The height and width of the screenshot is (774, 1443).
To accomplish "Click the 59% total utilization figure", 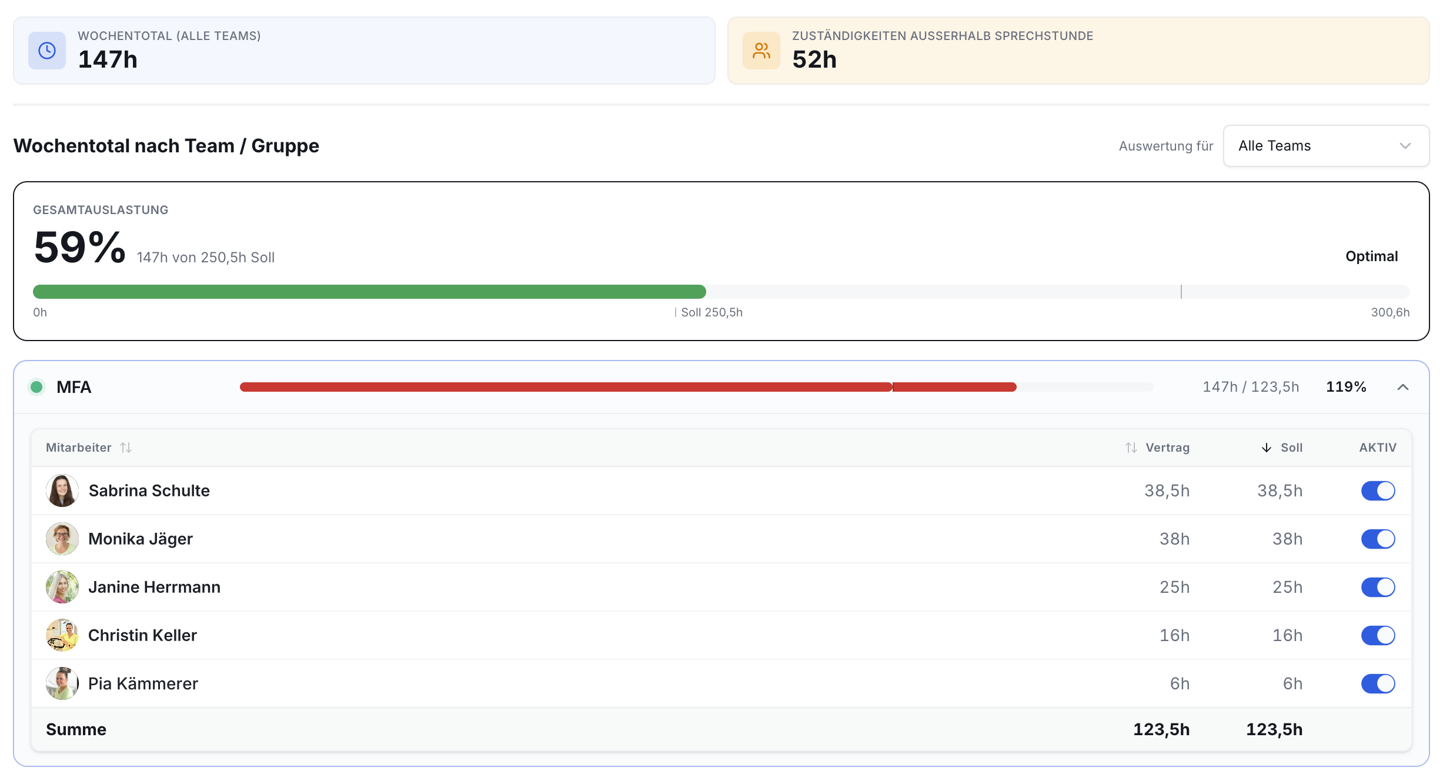I will (x=79, y=247).
